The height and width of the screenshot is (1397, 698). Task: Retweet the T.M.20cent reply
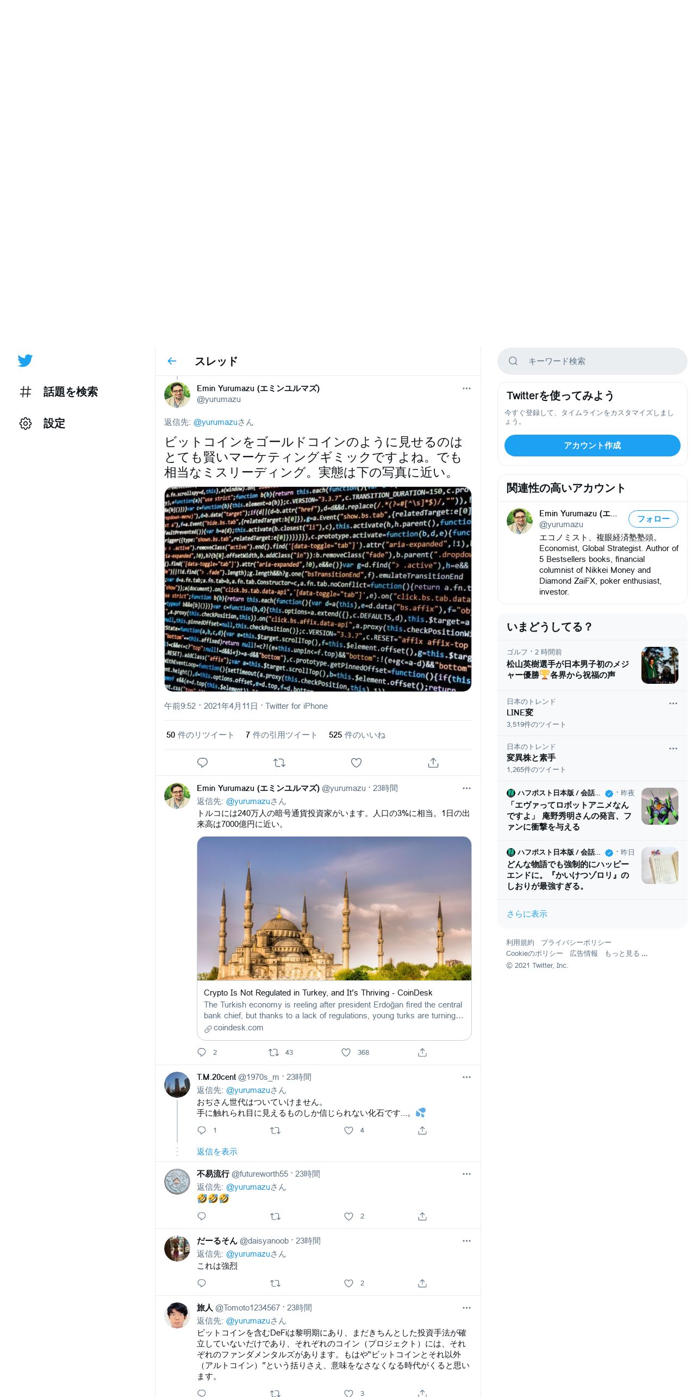click(x=275, y=1130)
